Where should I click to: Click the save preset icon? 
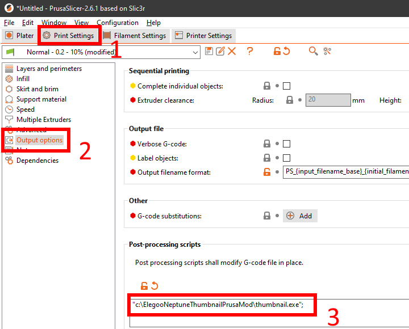pos(209,51)
